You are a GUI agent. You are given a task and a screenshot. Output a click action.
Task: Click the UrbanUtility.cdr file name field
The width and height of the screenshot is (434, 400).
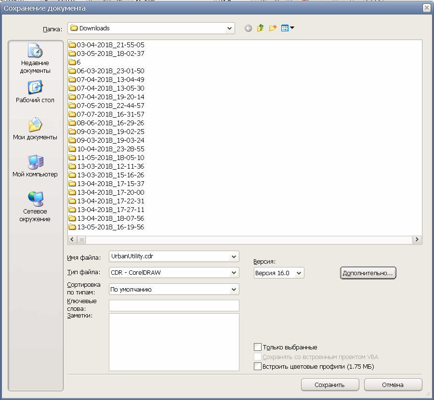point(170,256)
